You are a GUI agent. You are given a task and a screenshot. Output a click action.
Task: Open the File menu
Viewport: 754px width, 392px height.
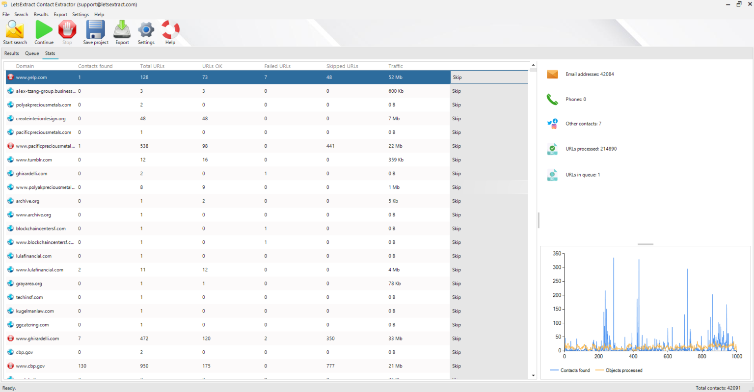(6, 14)
